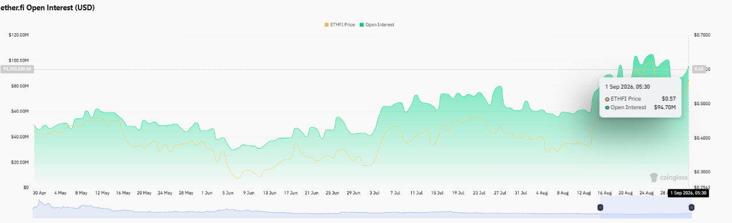Click the ether.fi Open Interest (USD) title

point(48,8)
